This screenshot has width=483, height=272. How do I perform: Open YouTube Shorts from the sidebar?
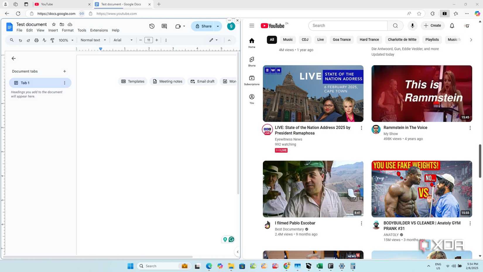click(251, 62)
